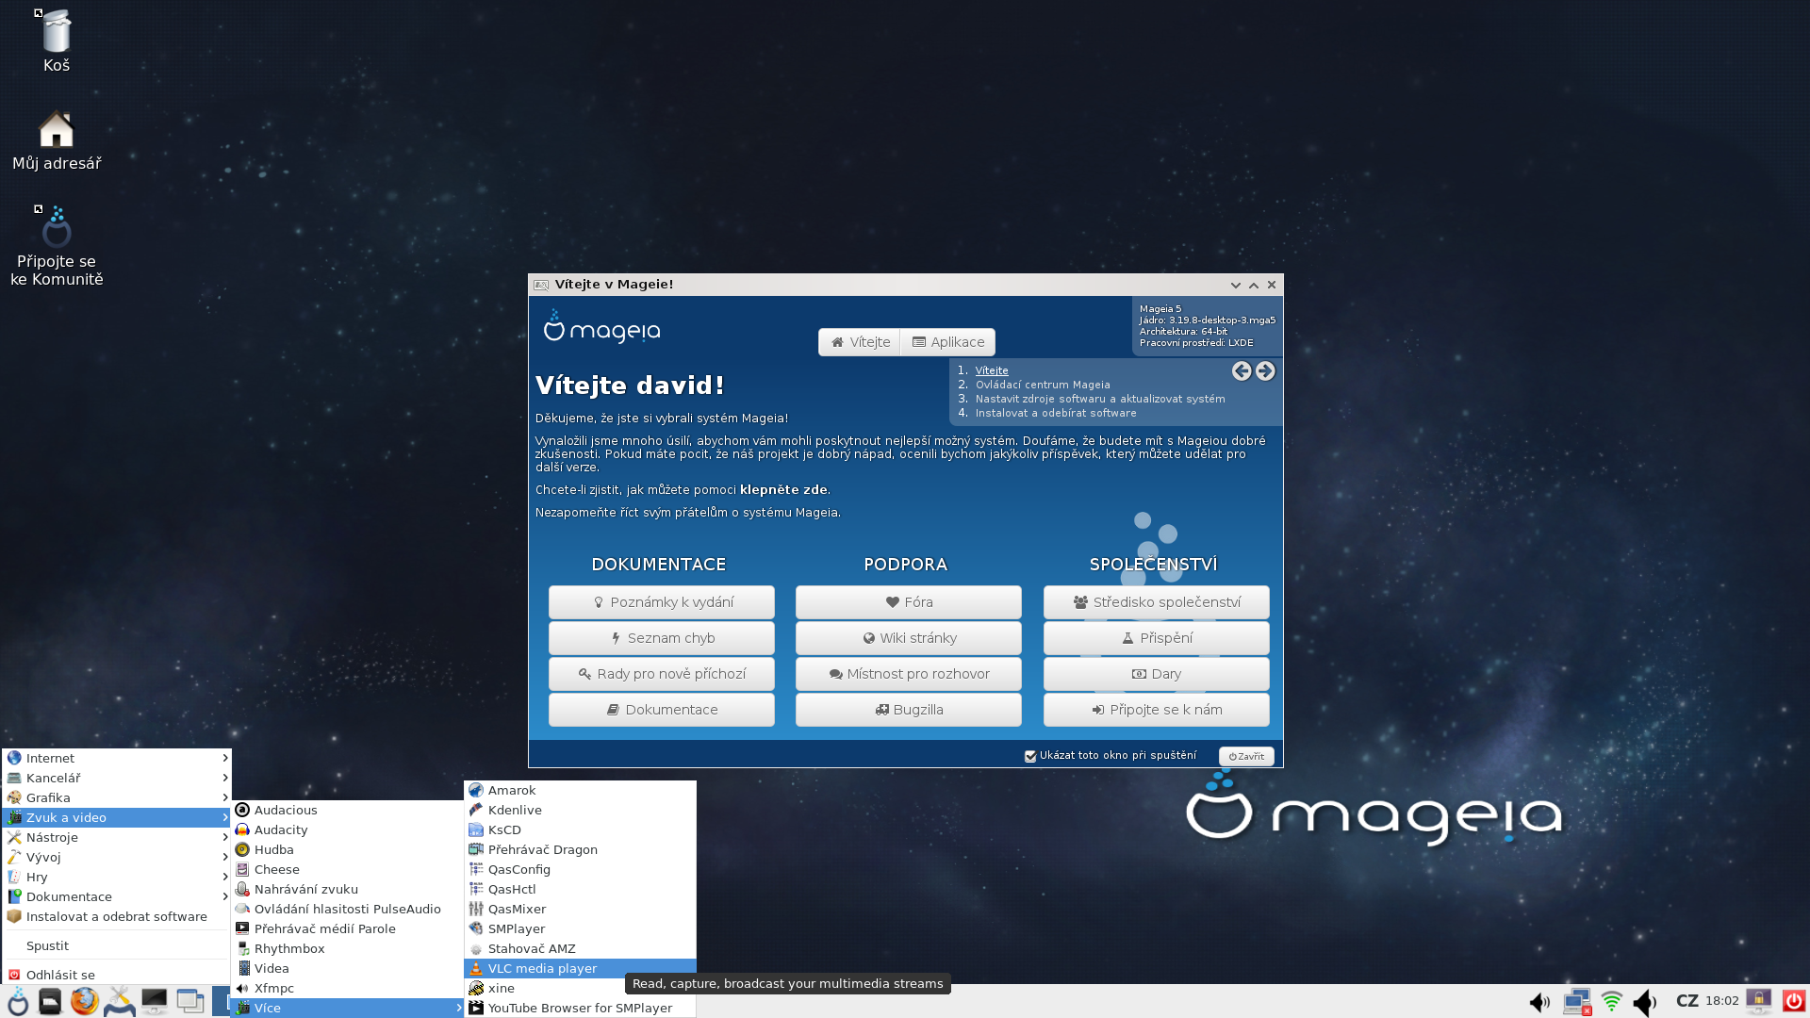Expand the Nástroje menu category
The image size is (1810, 1018).
click(x=117, y=837)
